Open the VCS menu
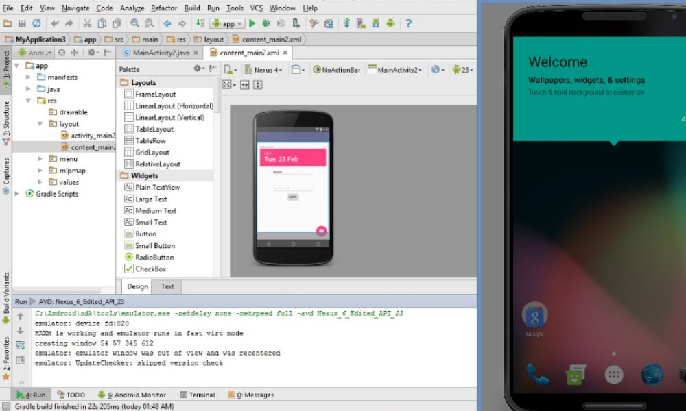Viewport: 686px width, 411px height. coord(257,8)
